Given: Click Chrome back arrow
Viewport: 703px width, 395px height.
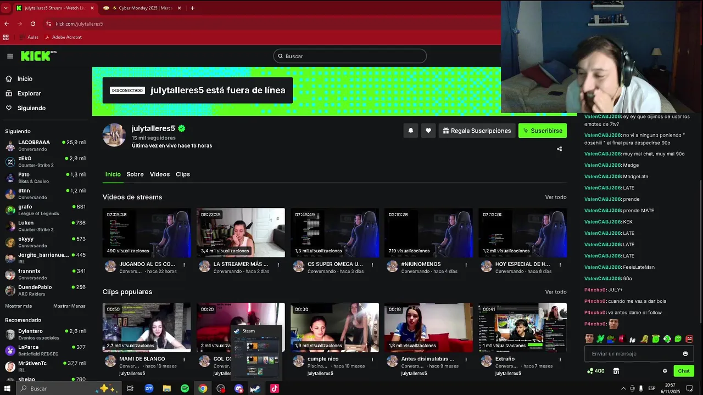Looking at the screenshot, I should point(7,24).
